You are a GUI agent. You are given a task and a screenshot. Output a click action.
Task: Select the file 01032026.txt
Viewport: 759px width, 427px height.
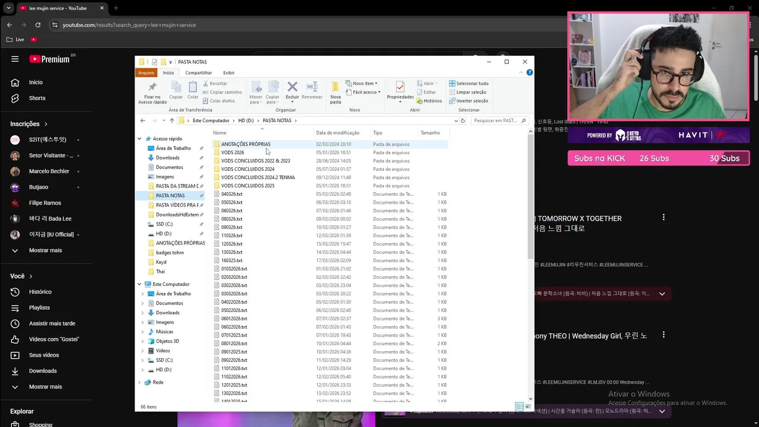(234, 269)
